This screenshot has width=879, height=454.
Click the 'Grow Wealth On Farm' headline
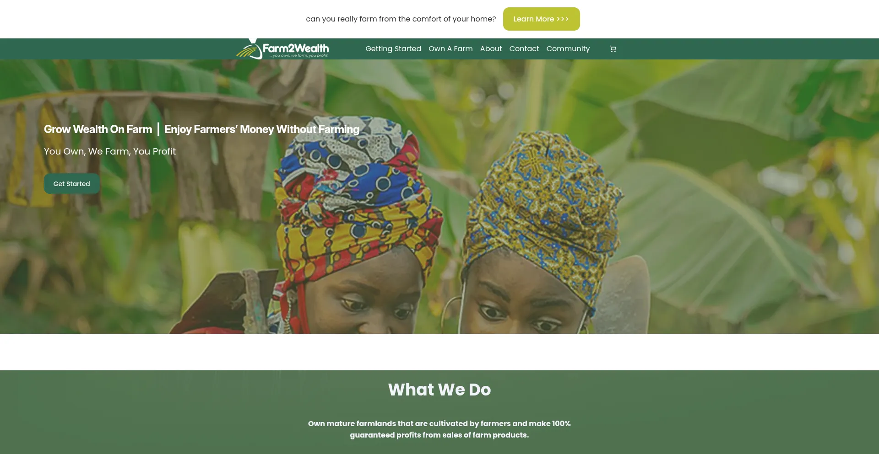click(x=98, y=129)
